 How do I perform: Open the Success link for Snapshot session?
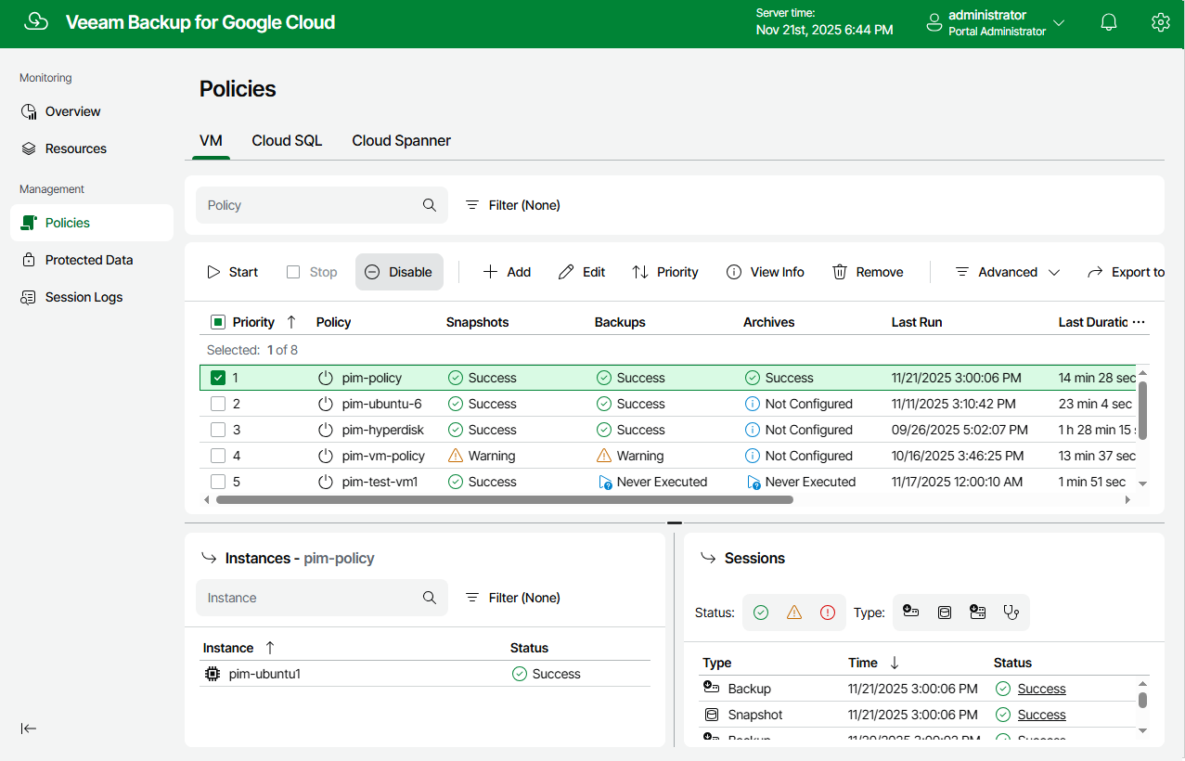pyautogui.click(x=1041, y=715)
